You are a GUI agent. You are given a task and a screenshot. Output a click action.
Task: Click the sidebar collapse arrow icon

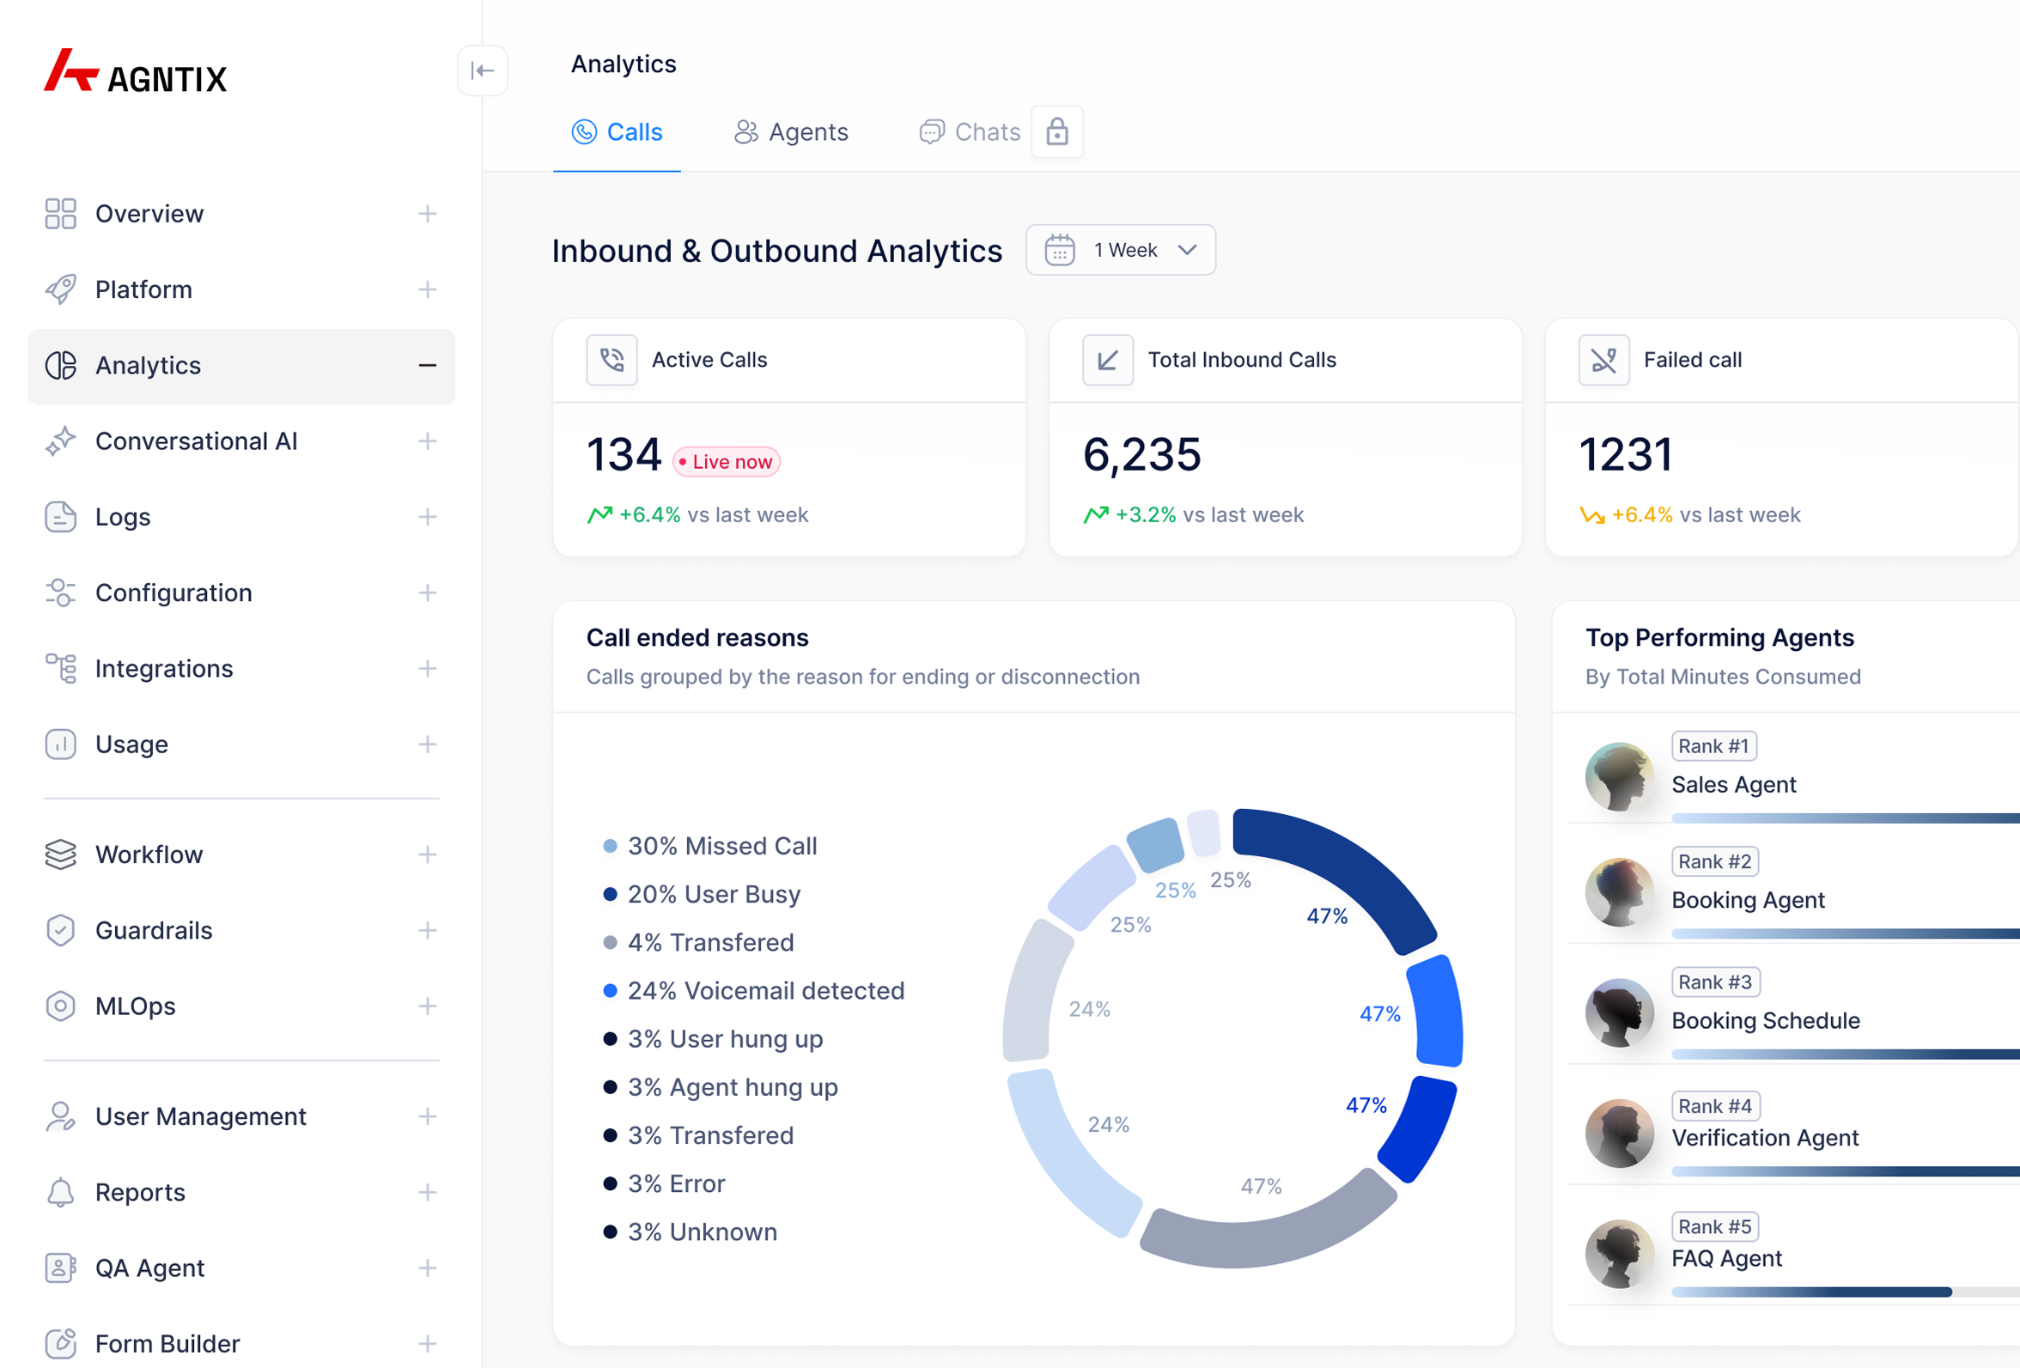click(483, 70)
